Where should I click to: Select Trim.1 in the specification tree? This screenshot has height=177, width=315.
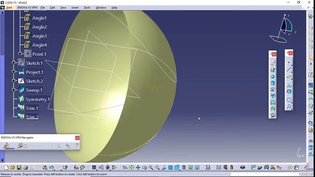[x=28, y=108]
